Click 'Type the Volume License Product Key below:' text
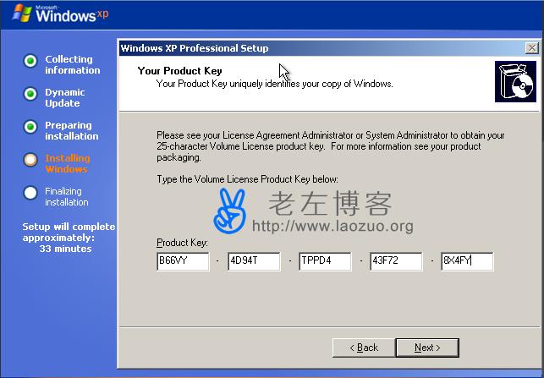The width and height of the screenshot is (544, 378). point(247,179)
